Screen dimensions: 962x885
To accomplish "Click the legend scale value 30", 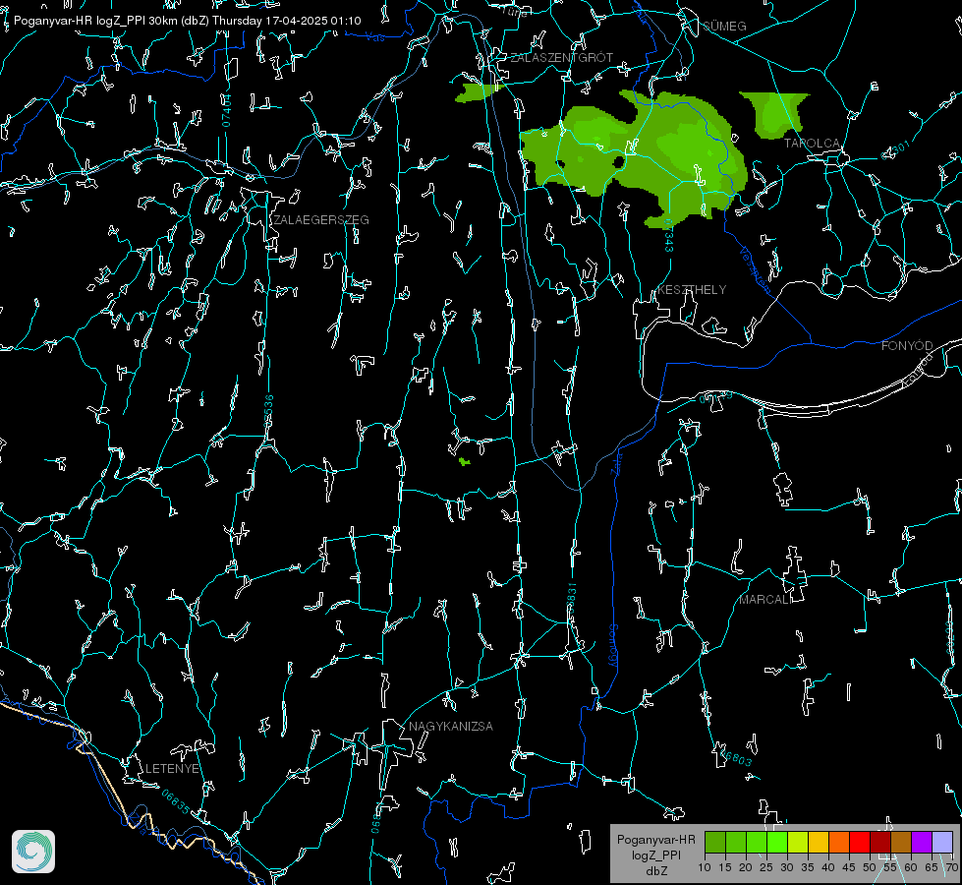I will [787, 867].
